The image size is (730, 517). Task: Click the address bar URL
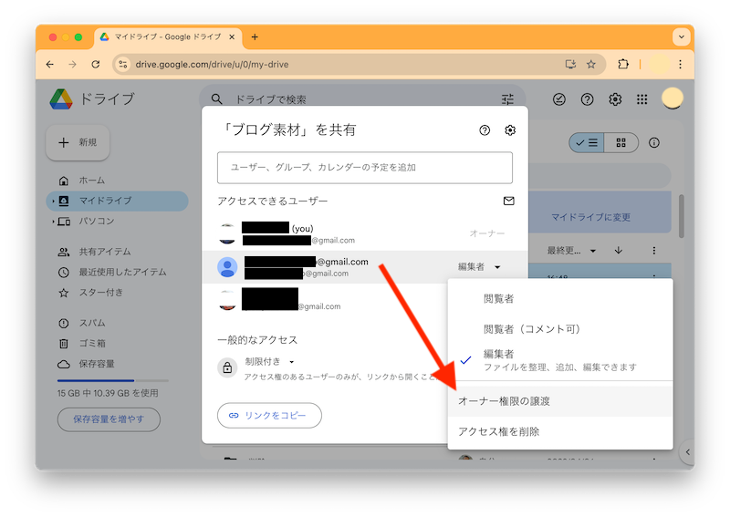click(212, 64)
